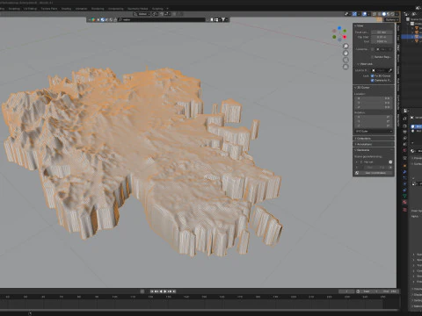
Task: Open the Object properties tab with orange square
Action: [405, 166]
